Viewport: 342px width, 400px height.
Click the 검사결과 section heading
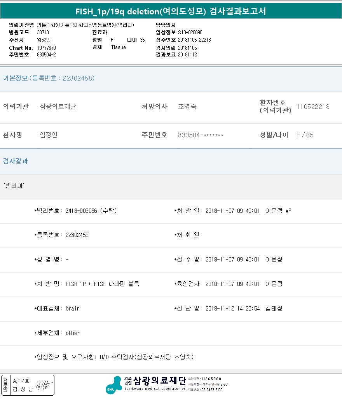[15, 161]
